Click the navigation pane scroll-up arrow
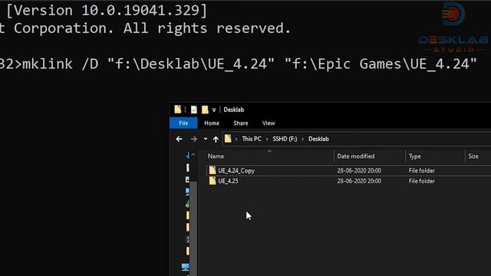 click(193, 155)
